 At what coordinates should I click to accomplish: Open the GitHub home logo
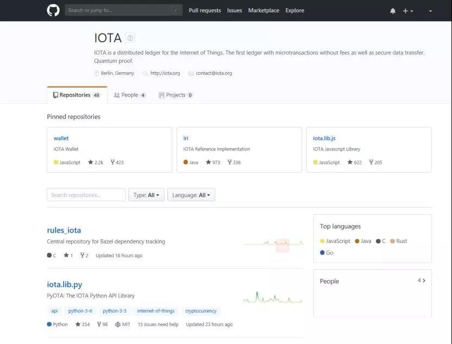53,10
